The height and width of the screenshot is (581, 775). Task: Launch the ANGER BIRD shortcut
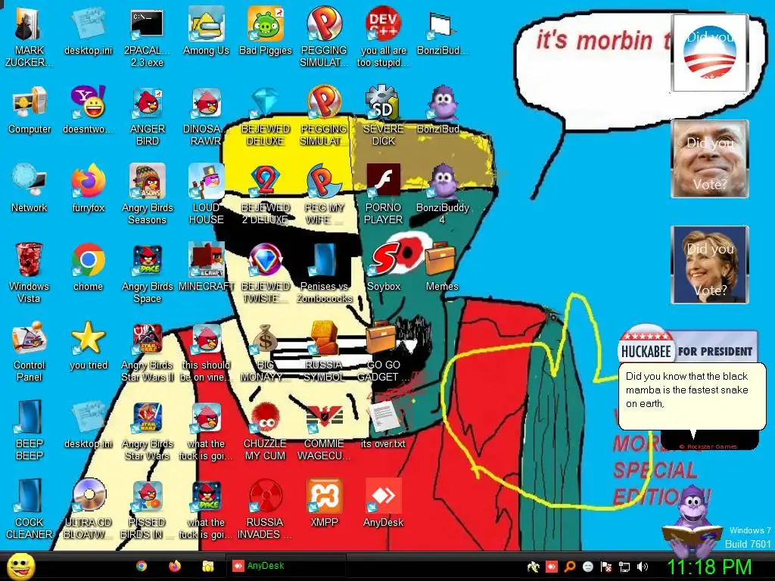(x=147, y=104)
